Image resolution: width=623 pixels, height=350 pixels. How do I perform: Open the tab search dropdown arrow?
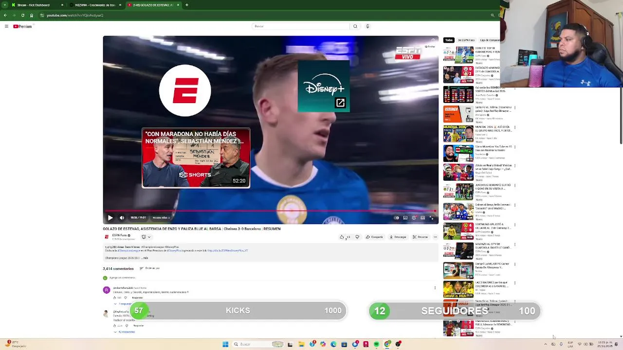(4, 5)
